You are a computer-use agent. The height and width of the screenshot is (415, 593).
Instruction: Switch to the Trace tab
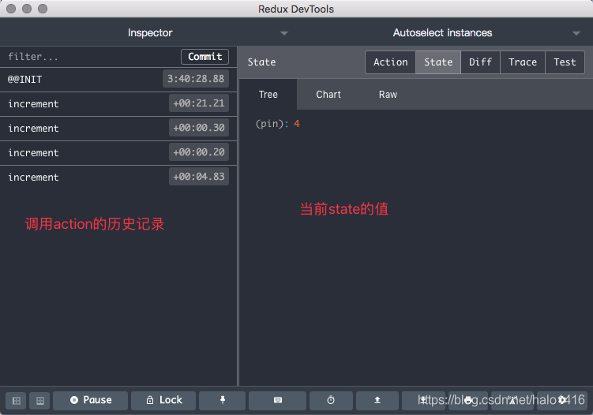click(522, 62)
